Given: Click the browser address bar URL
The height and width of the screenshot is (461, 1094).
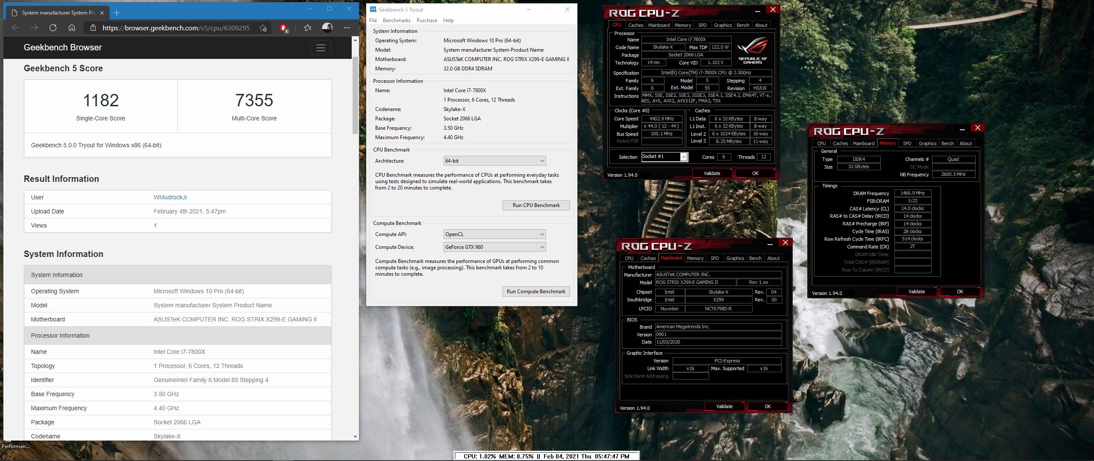Looking at the screenshot, I should (176, 28).
